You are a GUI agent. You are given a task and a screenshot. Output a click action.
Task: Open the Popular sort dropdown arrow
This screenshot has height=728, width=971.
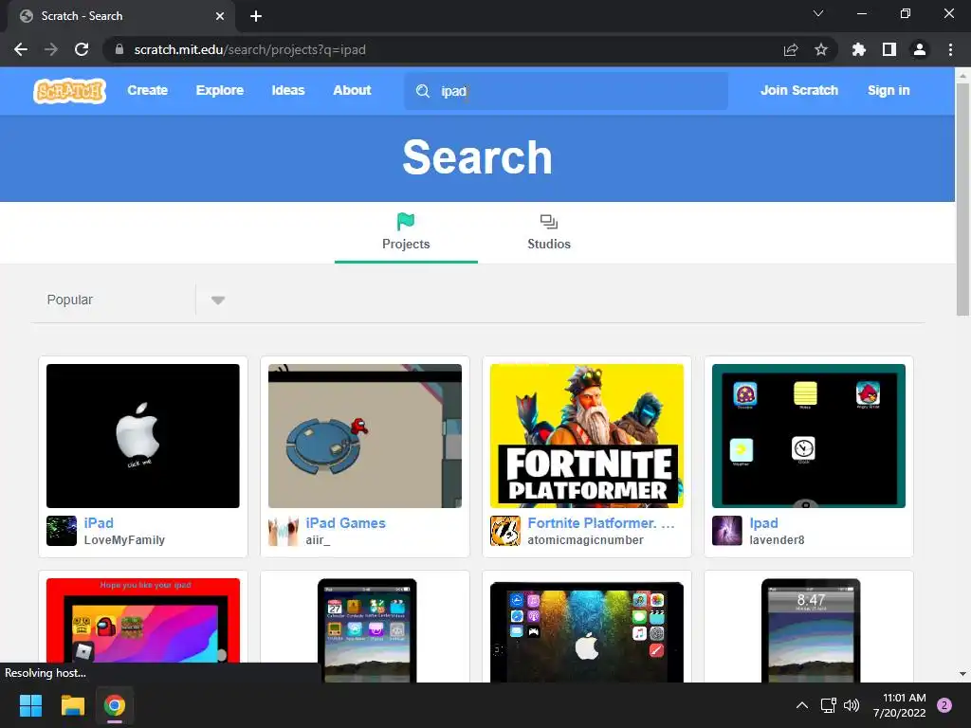[x=217, y=300]
